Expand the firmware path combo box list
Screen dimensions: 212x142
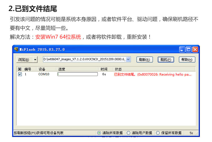pos(128,59)
